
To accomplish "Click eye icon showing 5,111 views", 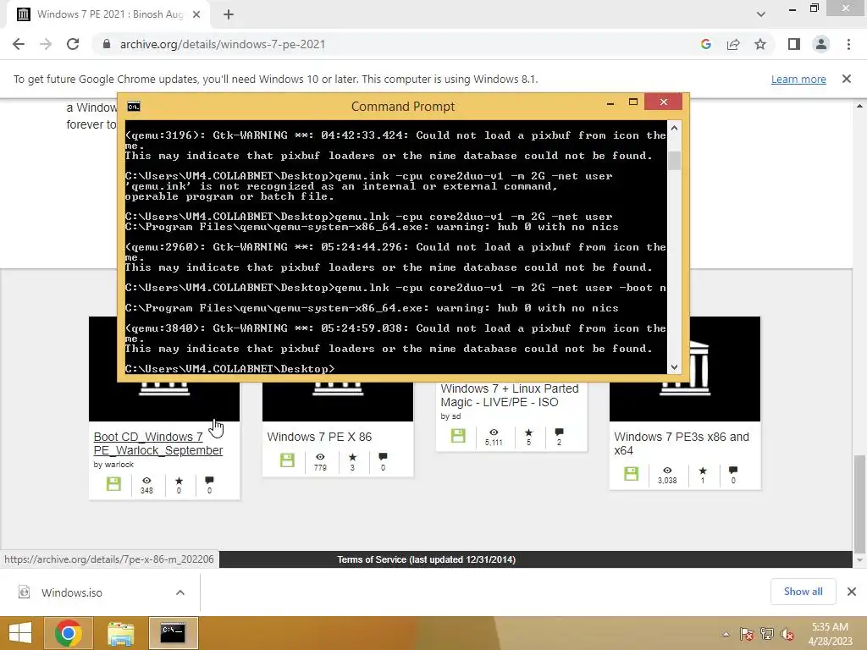I will [x=494, y=432].
